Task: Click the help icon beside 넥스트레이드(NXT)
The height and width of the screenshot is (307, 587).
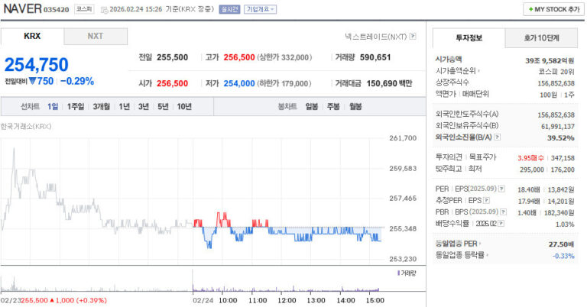Action: click(x=413, y=36)
